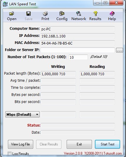
Task: Focus the Folder or Server IP field
Action: coord(78,50)
